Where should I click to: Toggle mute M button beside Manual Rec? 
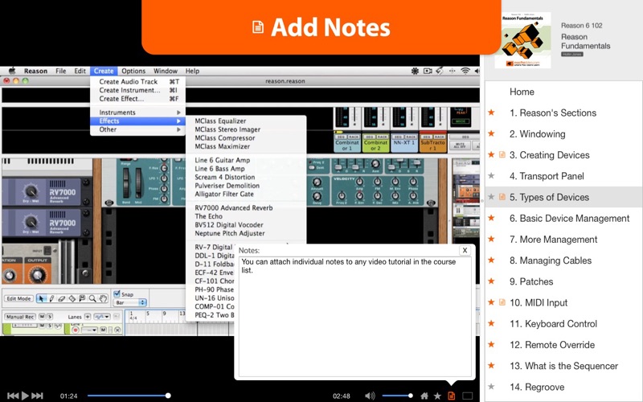[x=42, y=317]
